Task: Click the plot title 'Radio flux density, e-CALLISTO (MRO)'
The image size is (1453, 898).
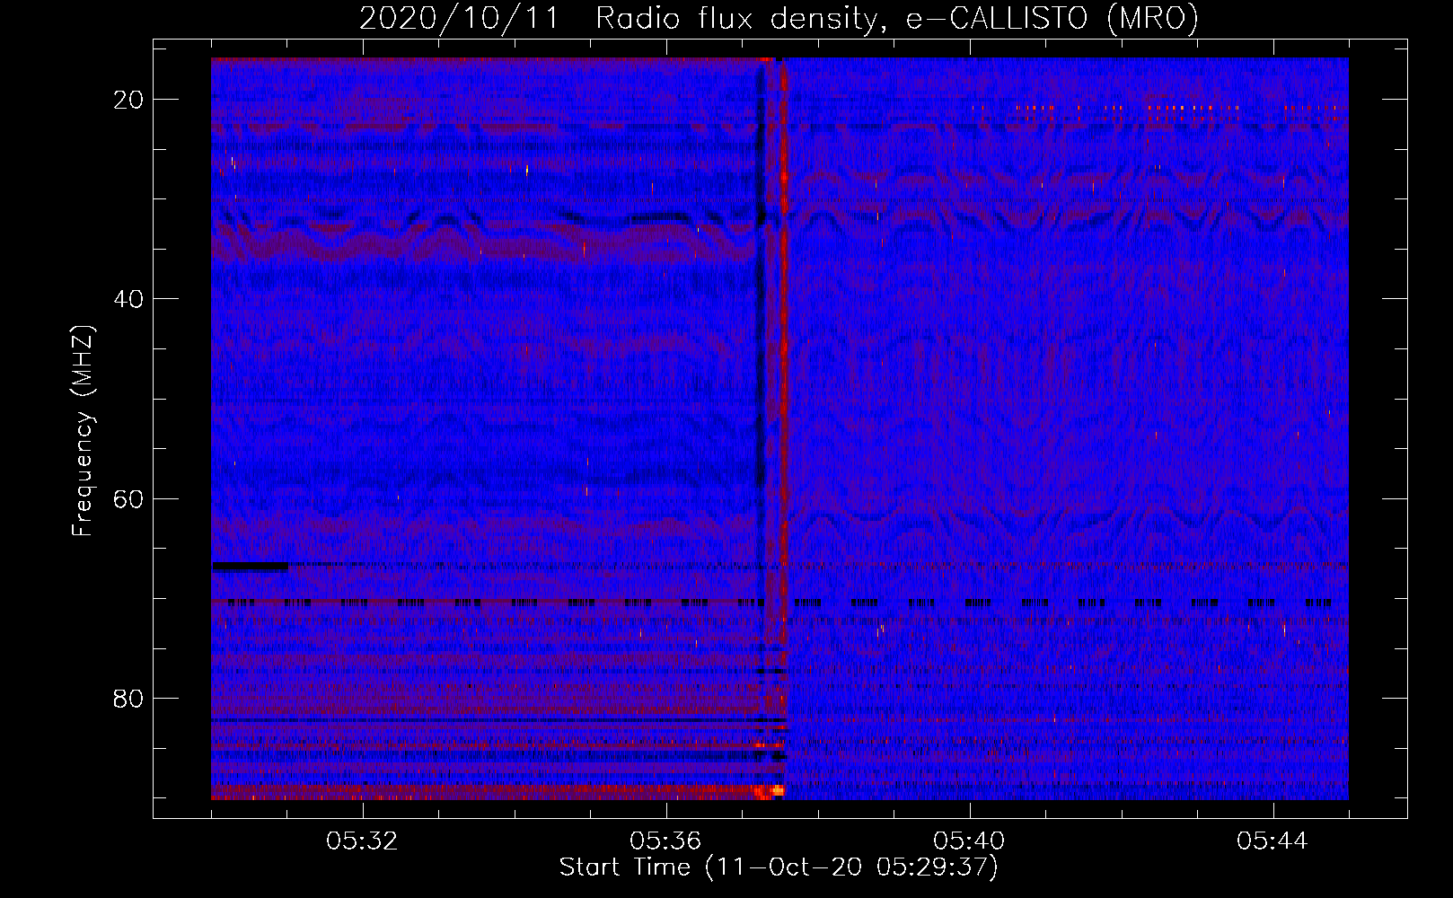Action: [x=897, y=18]
